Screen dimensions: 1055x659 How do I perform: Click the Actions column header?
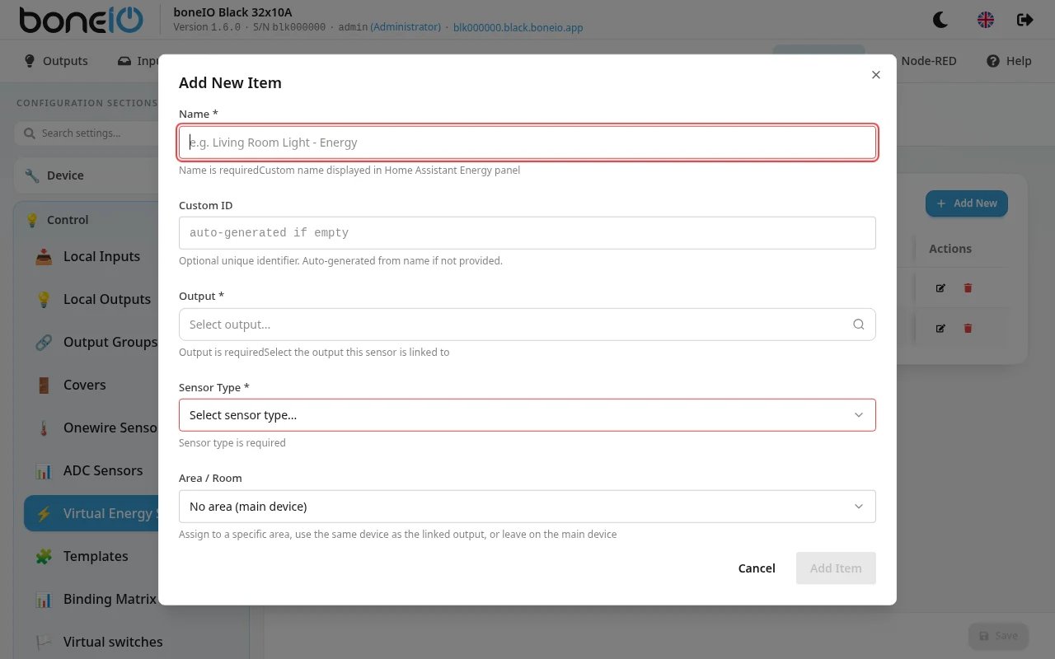coord(950,249)
